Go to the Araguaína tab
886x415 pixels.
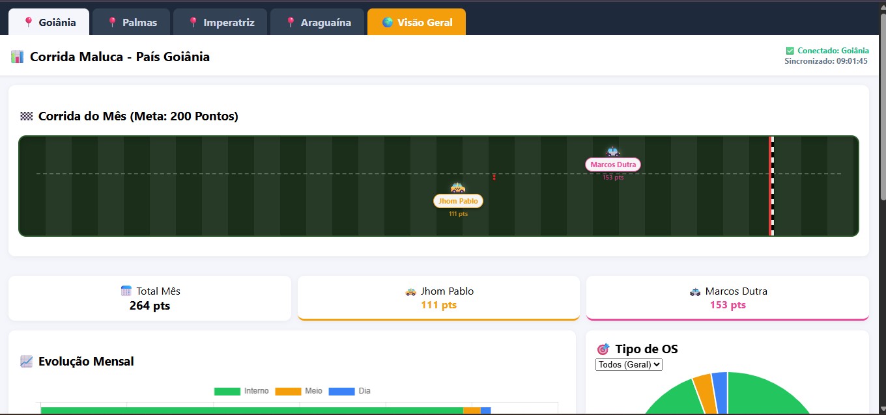pos(317,22)
